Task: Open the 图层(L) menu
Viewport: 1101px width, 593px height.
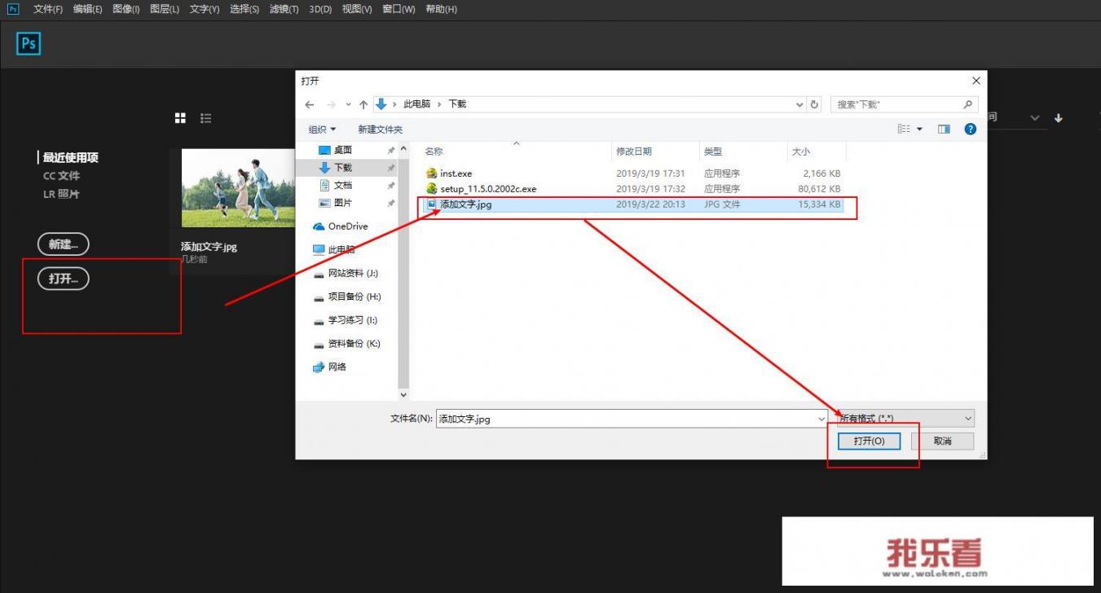Action: (x=165, y=9)
